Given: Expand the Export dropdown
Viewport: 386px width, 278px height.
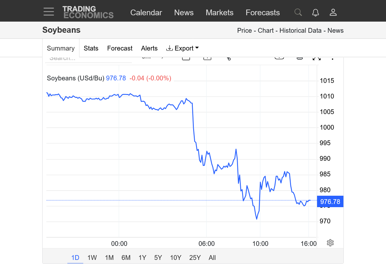Looking at the screenshot, I should [x=183, y=48].
